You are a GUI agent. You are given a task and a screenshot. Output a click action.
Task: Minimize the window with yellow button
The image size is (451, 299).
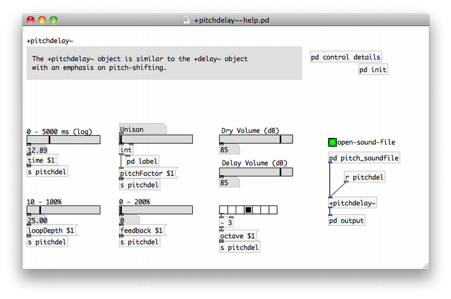pos(42,20)
